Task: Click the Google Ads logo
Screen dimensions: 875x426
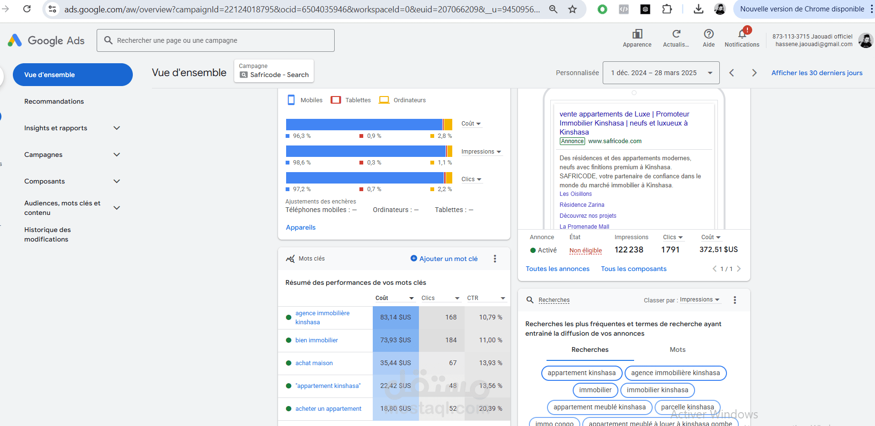Action: point(46,40)
